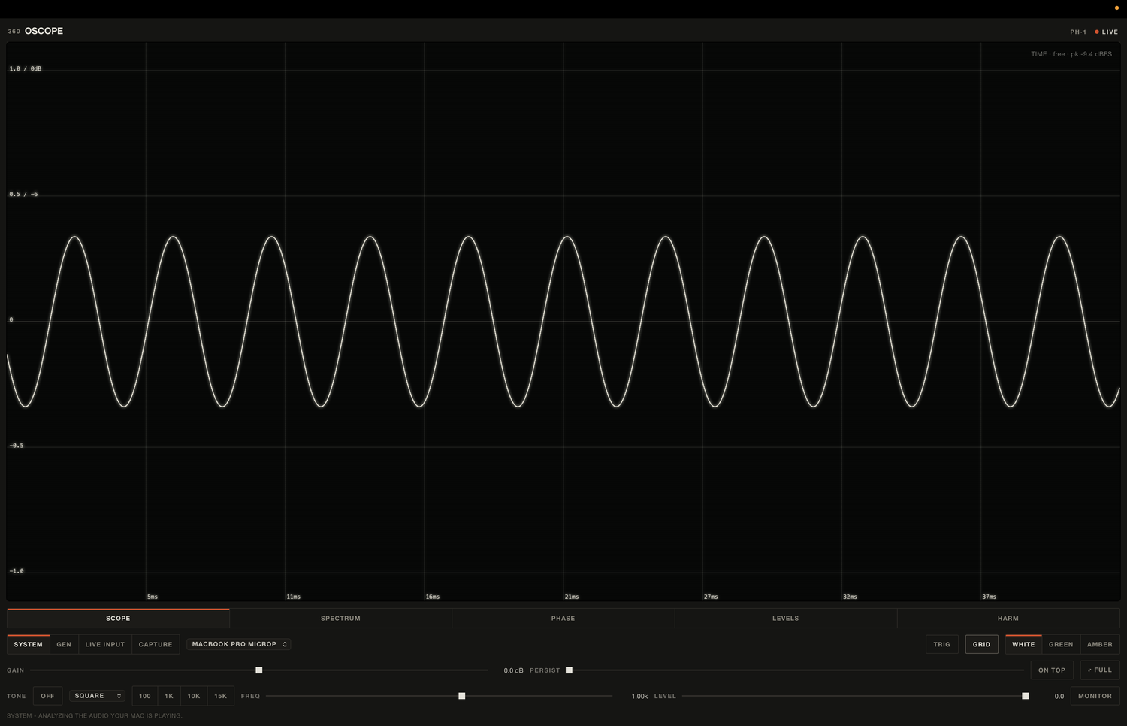The height and width of the screenshot is (726, 1127).
Task: Turn on the tone using the OFF button
Action: 47,696
